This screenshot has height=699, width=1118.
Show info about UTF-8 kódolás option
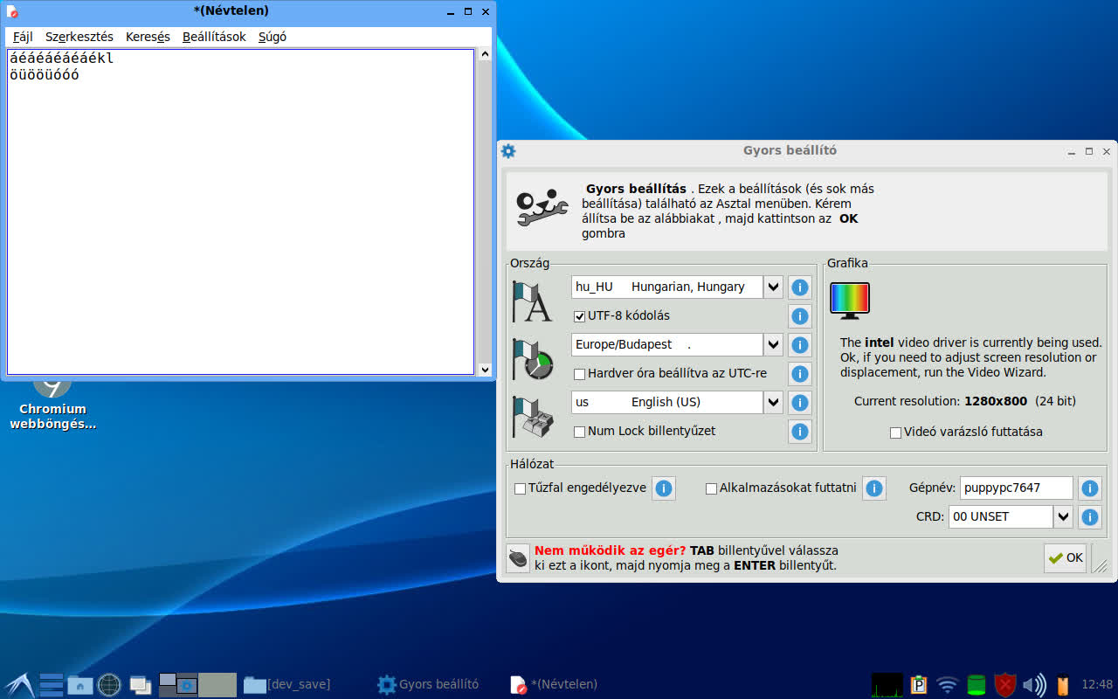pyautogui.click(x=800, y=316)
